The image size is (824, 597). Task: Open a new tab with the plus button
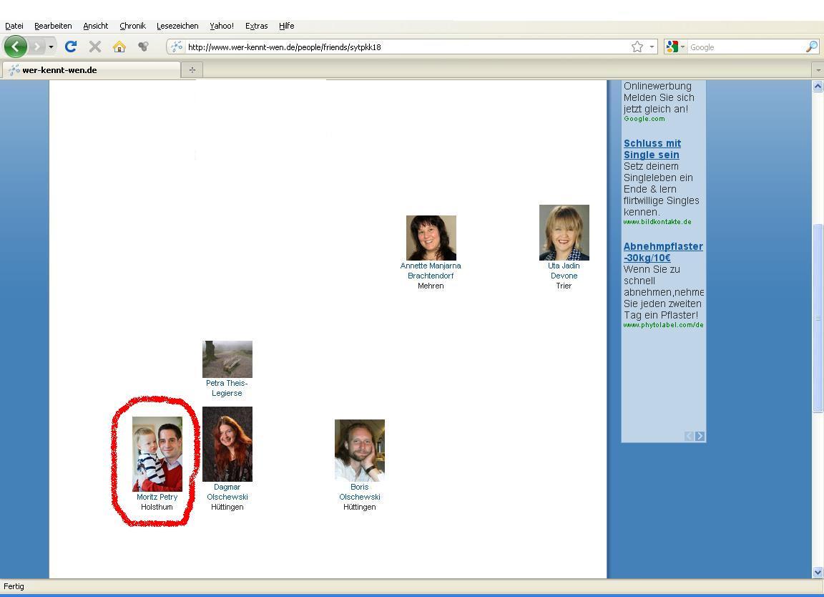tap(192, 69)
